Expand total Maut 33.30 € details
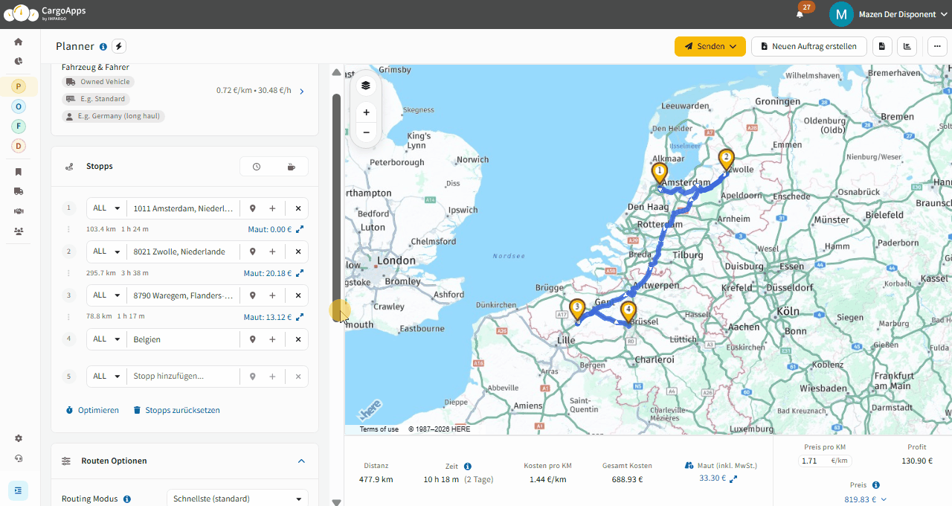Viewport: 952px width, 506px height. [733, 478]
